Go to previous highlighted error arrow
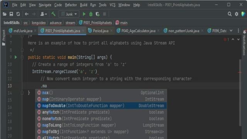The width and height of the screenshot is (247, 139). pos(233,39)
